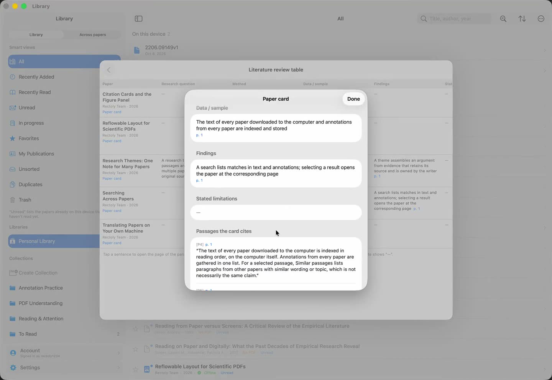Open the Recently Added smart view
Viewport: 552px width, 380px height.
tap(64, 77)
